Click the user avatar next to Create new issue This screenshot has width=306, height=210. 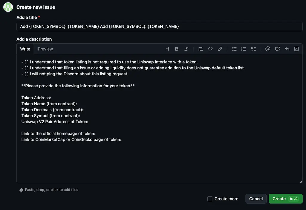point(8,7)
